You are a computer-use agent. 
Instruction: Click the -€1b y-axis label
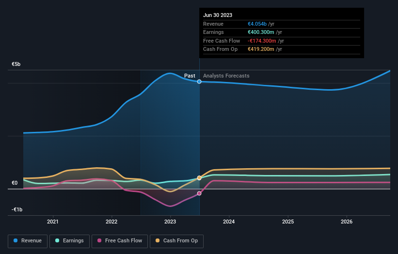click(17, 209)
